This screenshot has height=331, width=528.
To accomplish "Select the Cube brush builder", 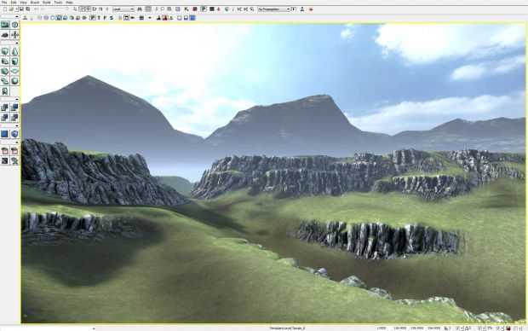I will pyautogui.click(x=5, y=51).
